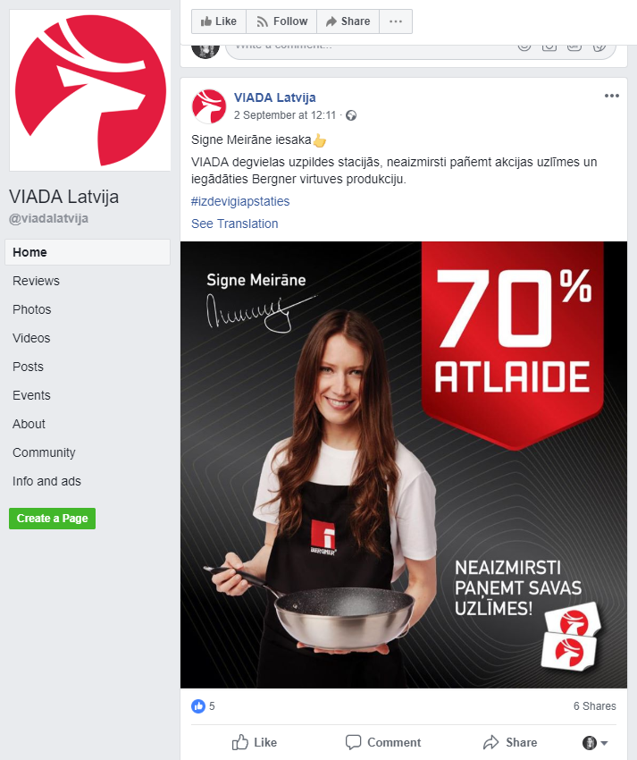Viewport: 637px width, 760px height.
Task: Open the post options ellipsis menu
Action: coord(612,96)
